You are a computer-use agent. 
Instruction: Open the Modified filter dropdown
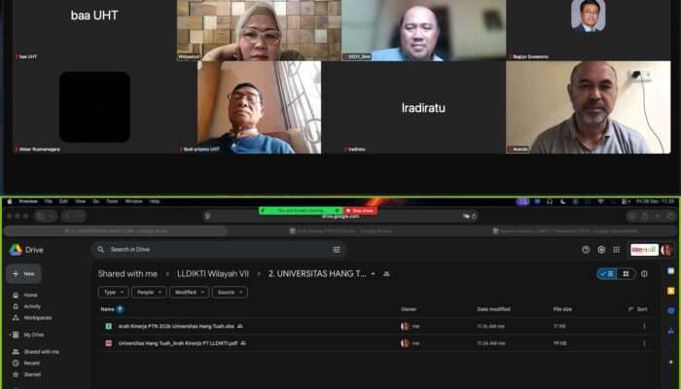point(189,292)
